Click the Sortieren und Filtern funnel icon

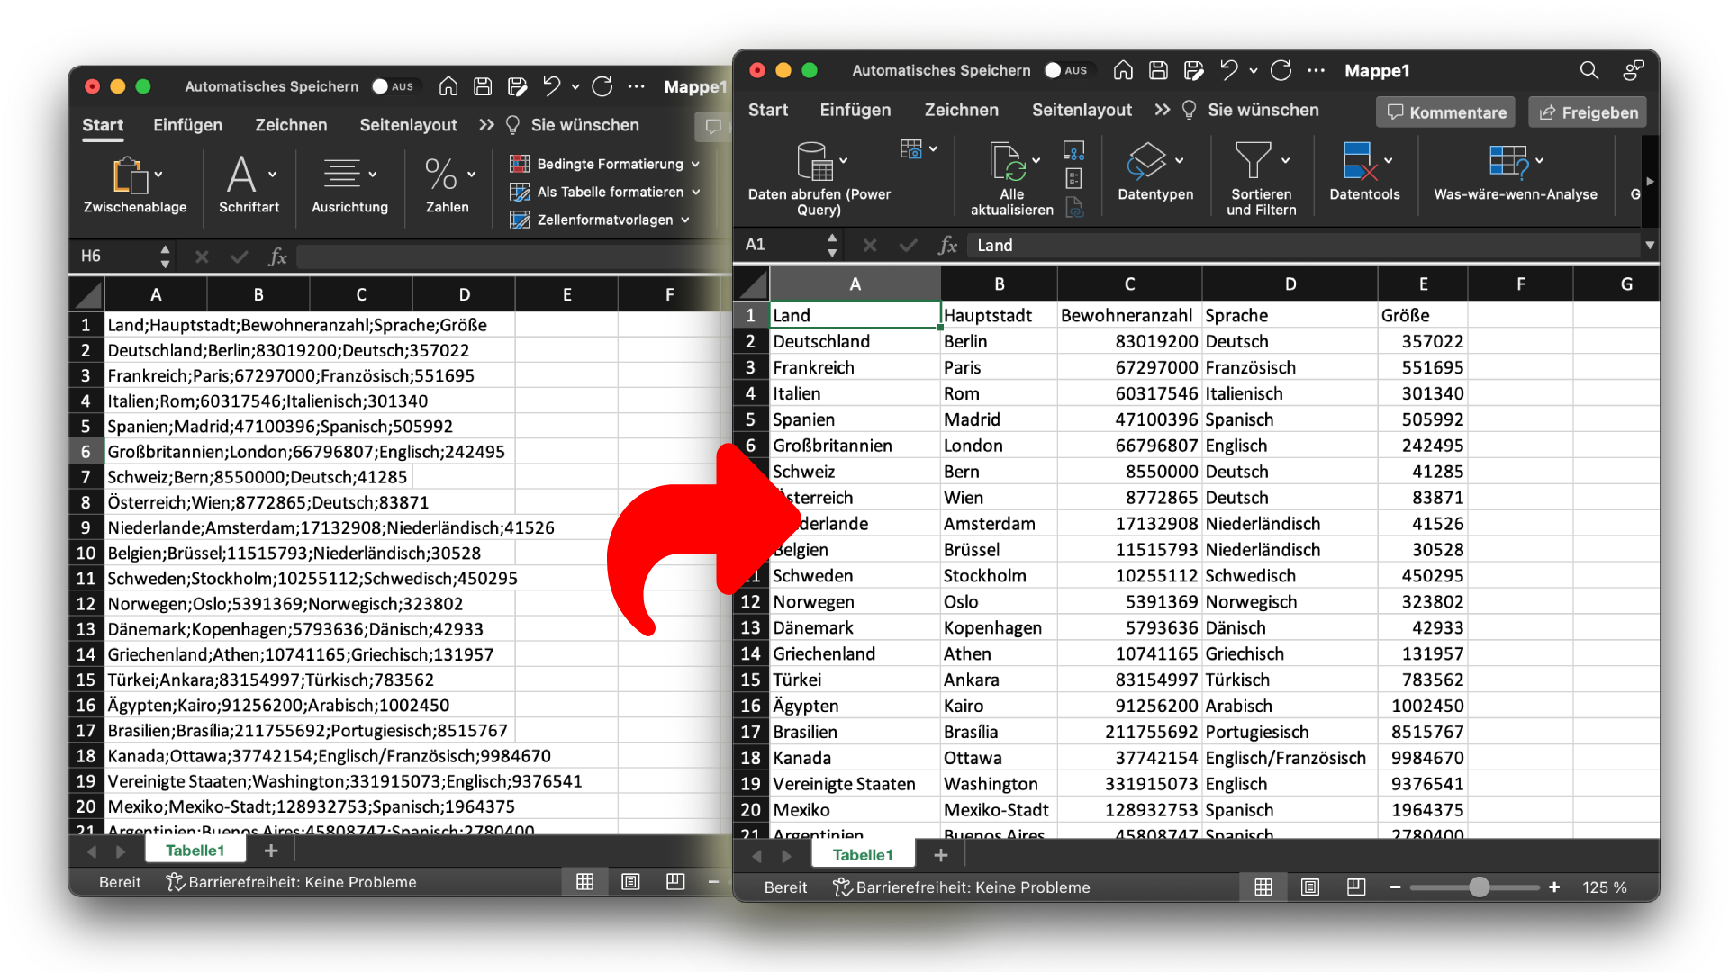(1253, 161)
